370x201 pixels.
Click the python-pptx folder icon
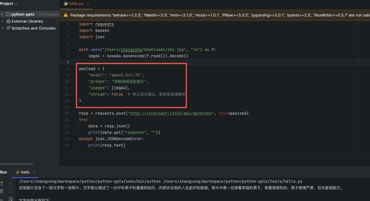[8, 14]
